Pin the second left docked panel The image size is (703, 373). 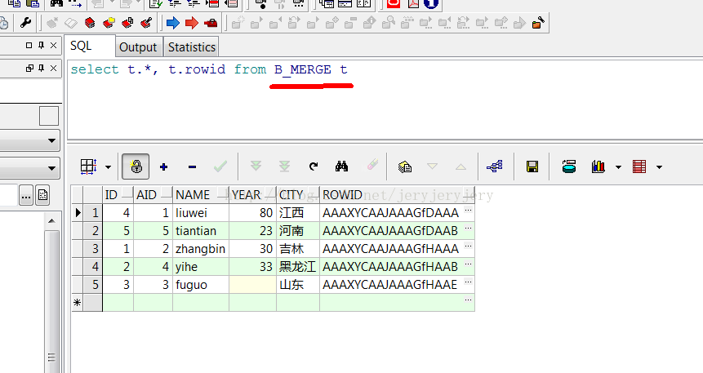tap(42, 69)
